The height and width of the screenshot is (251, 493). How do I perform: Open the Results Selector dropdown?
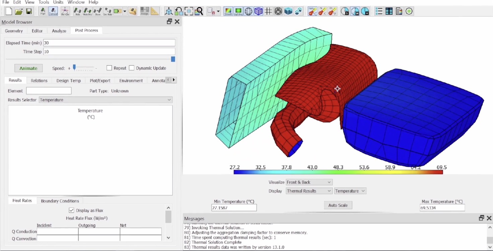coord(105,100)
